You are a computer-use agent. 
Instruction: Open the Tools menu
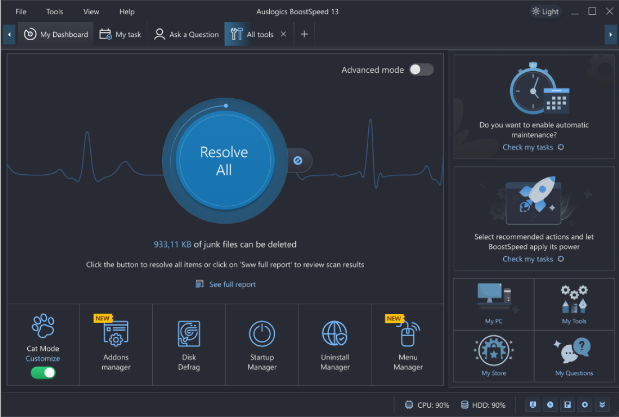tap(54, 11)
